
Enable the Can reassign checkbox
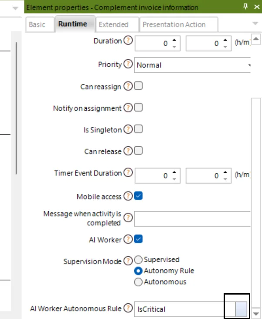click(x=139, y=86)
